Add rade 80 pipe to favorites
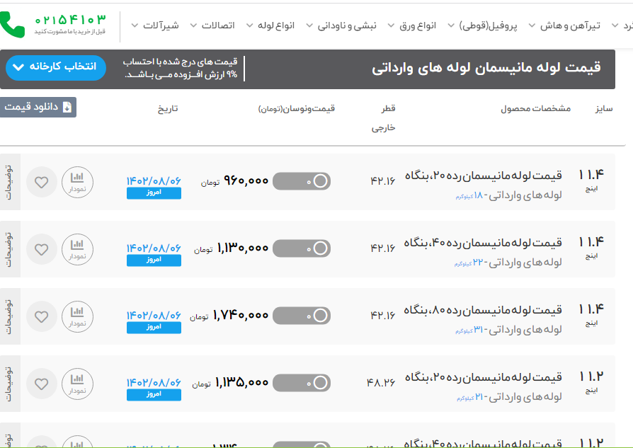This screenshot has height=448, width=633. [x=42, y=316]
